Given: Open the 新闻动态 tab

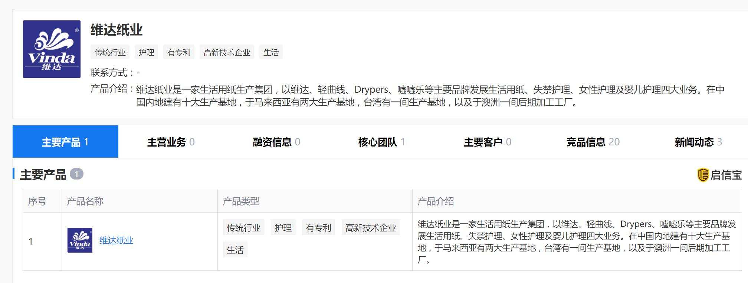Looking at the screenshot, I should click(698, 142).
